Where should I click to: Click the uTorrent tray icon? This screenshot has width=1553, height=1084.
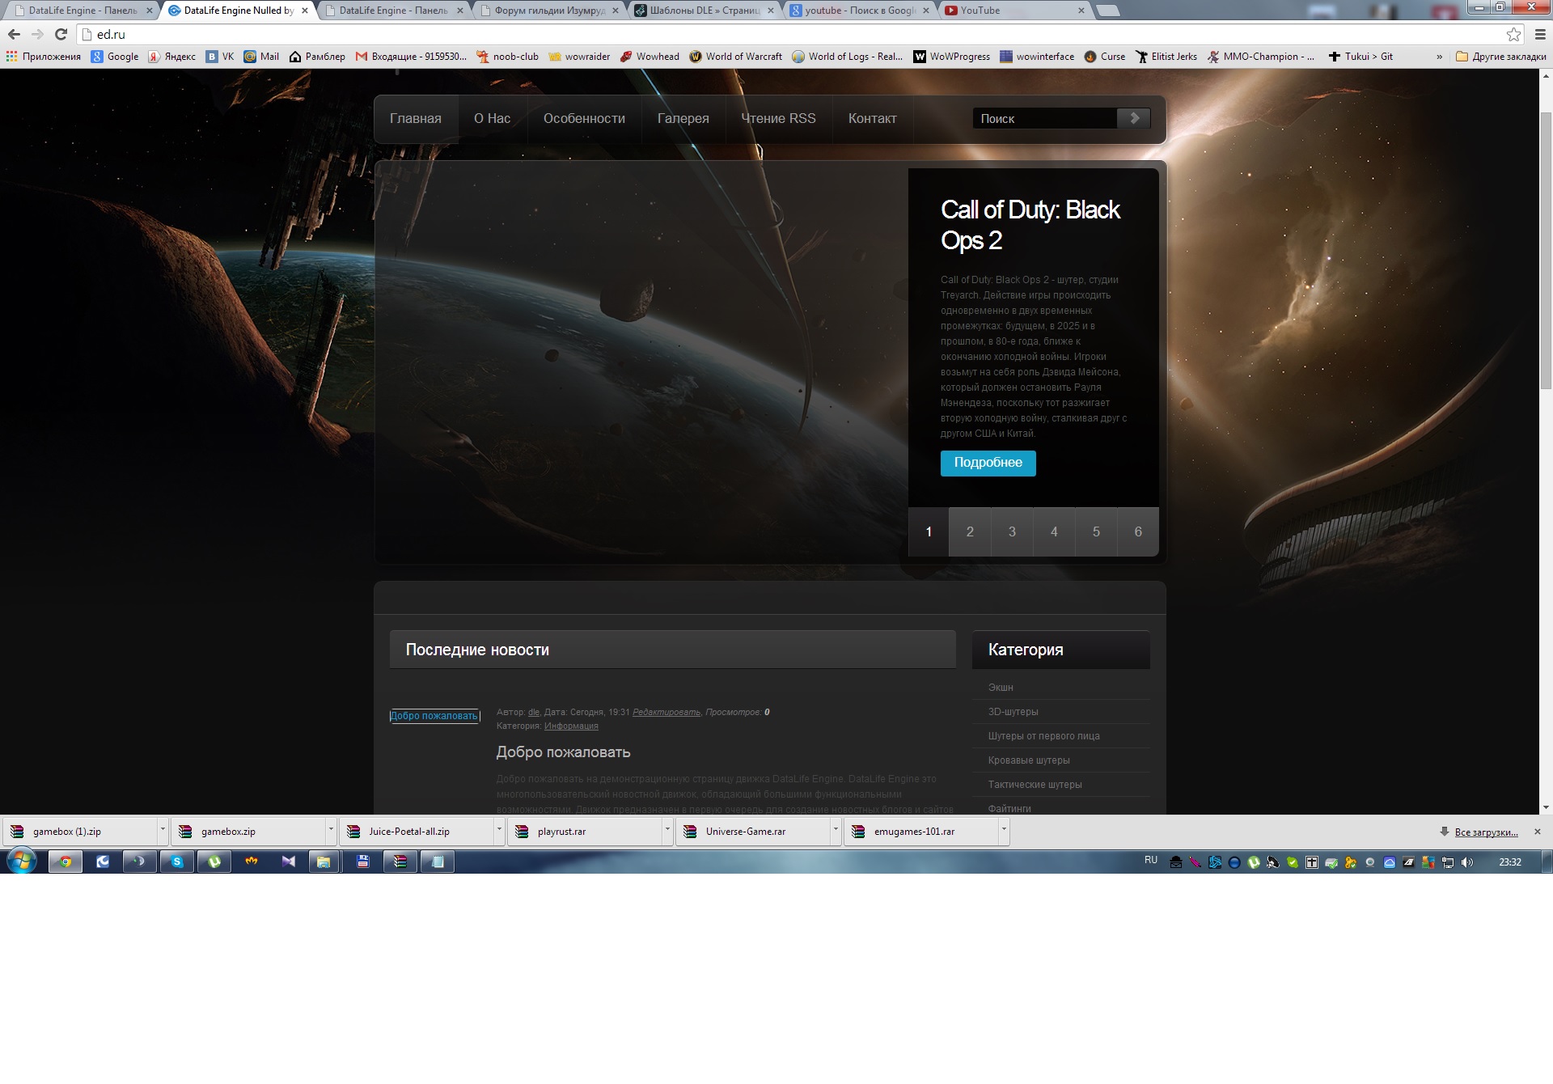pyautogui.click(x=1254, y=862)
